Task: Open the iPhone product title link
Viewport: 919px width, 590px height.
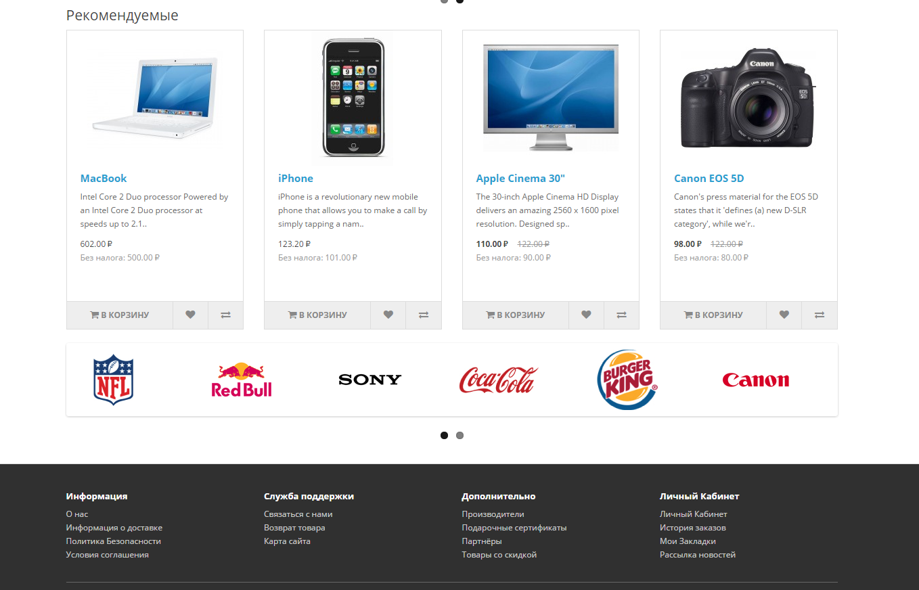Action: point(296,179)
